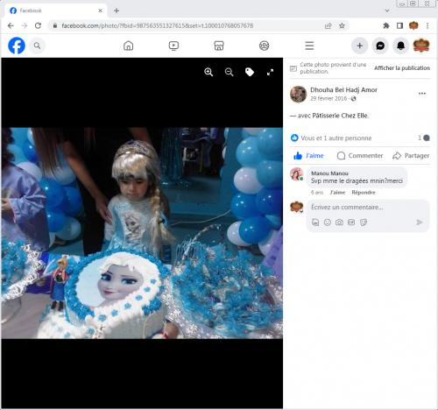This screenshot has width=438, height=410.
Task: Open a new browser tab
Action: (x=117, y=11)
